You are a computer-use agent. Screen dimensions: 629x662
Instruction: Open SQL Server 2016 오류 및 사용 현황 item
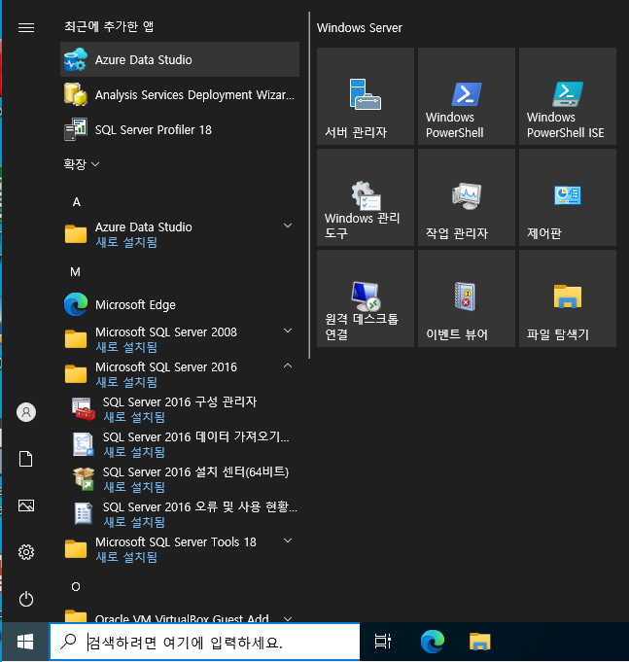tap(180, 514)
